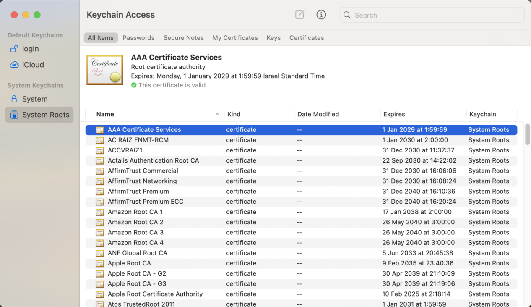Toggle sort order arrow on Name column
Screen dimensions: 531x307
coord(217,114)
